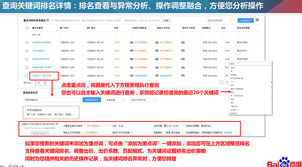Open the 下载查看 link in history row
Image resolution: width=302 pixels, height=167 pixels.
pos(228,132)
